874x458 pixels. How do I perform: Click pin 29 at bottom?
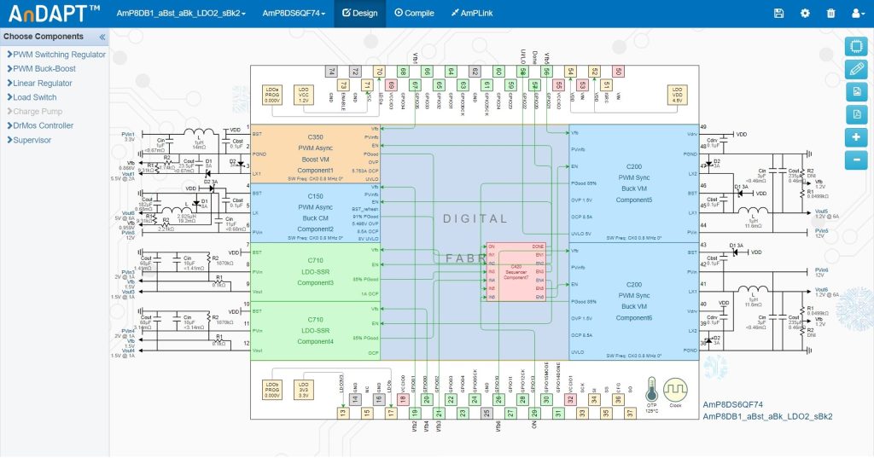(534, 413)
